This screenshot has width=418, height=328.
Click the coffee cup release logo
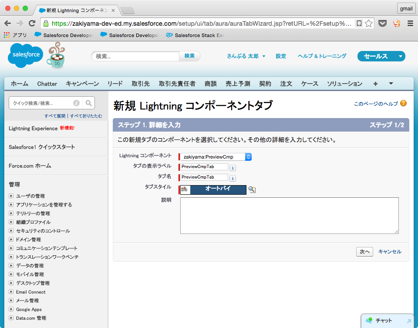tap(56, 55)
